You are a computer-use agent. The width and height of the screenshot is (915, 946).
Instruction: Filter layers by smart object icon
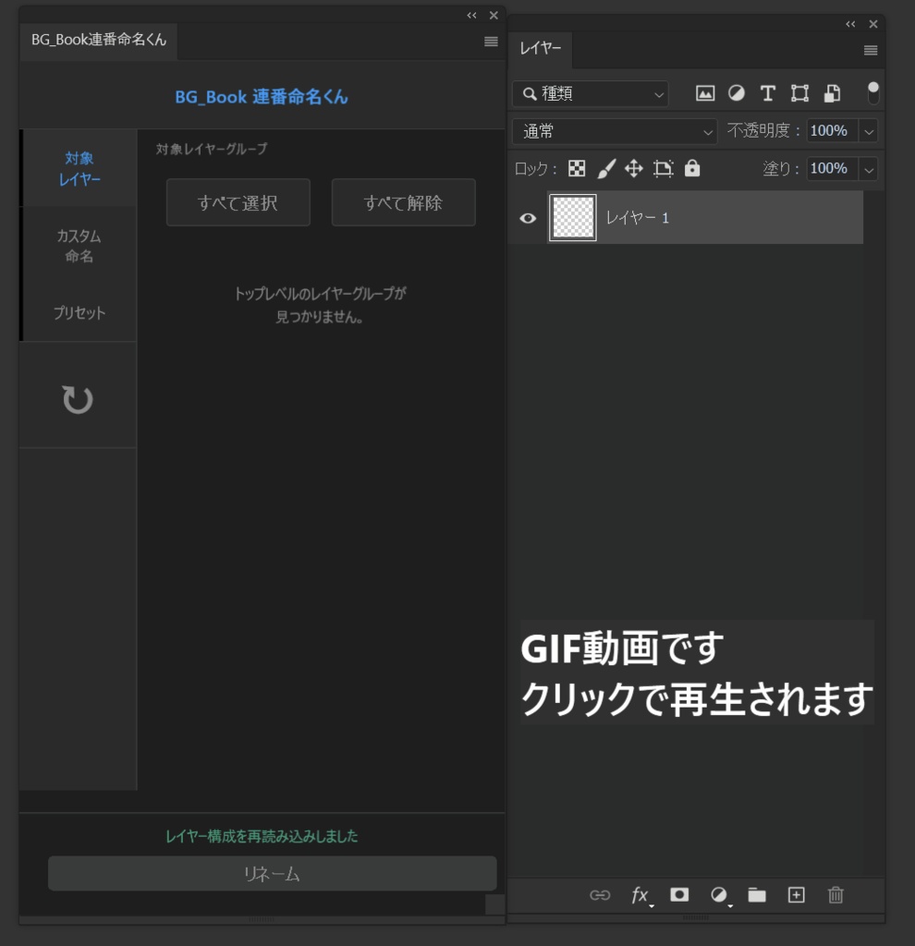pyautogui.click(x=833, y=93)
